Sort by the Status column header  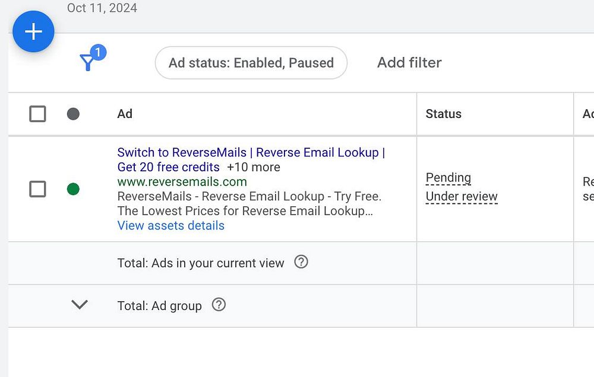(443, 114)
